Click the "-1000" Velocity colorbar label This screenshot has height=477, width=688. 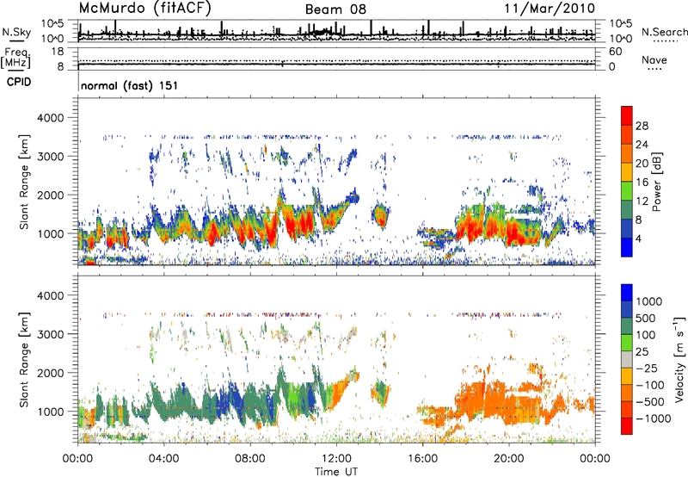click(653, 418)
